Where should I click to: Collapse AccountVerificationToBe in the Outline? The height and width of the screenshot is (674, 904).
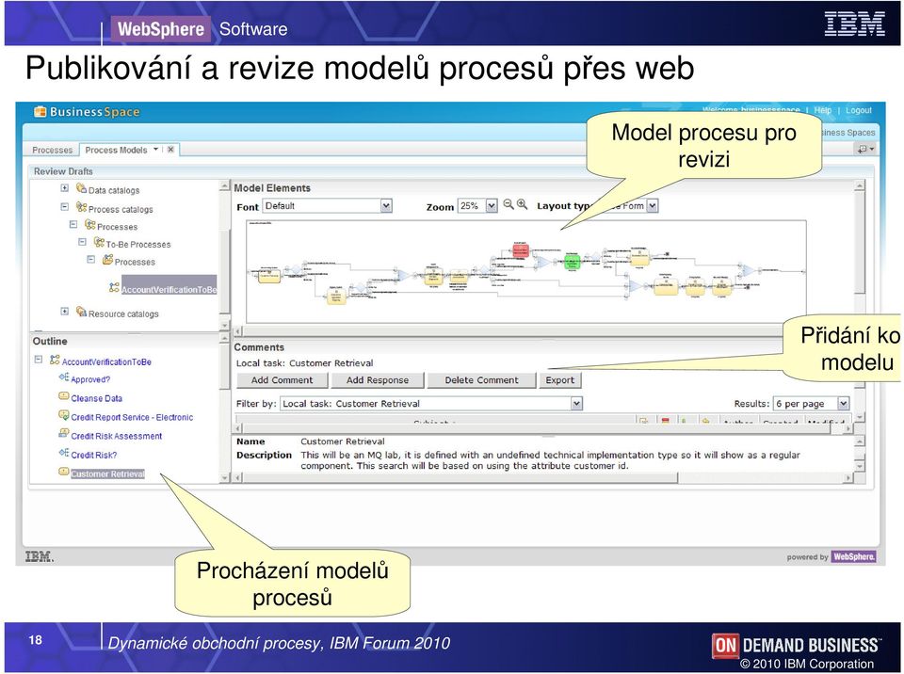coord(38,360)
